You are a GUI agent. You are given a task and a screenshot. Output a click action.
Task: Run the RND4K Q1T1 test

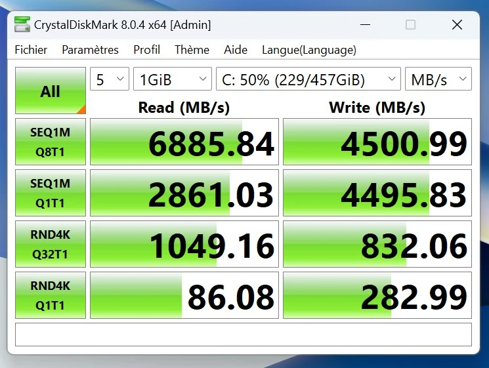[x=51, y=295]
